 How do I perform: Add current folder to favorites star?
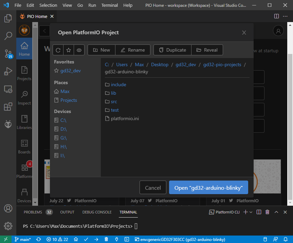tap(69, 50)
